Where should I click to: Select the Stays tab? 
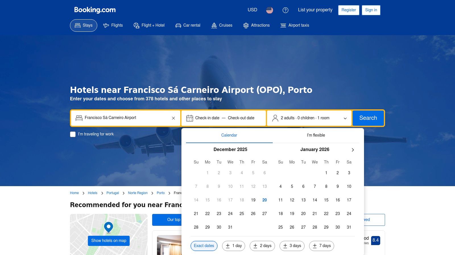84,25
